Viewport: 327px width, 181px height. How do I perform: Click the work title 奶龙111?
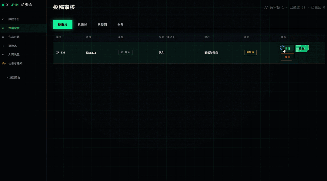91,53
